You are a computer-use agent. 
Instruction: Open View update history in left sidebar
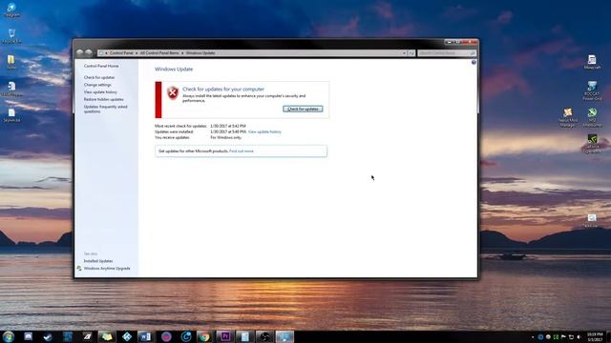[x=100, y=92]
